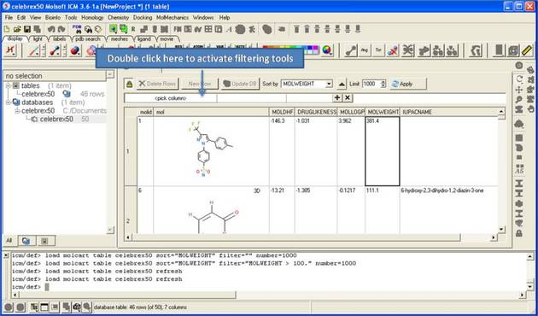Click the distance measurement tool icon

point(351,50)
